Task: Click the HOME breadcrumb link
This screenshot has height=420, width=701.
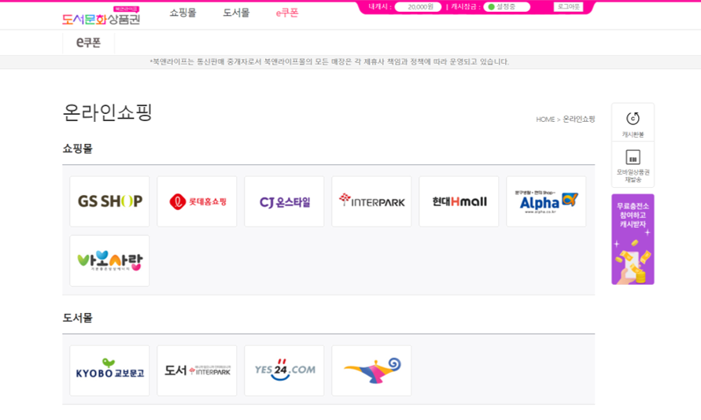Action: (545, 120)
